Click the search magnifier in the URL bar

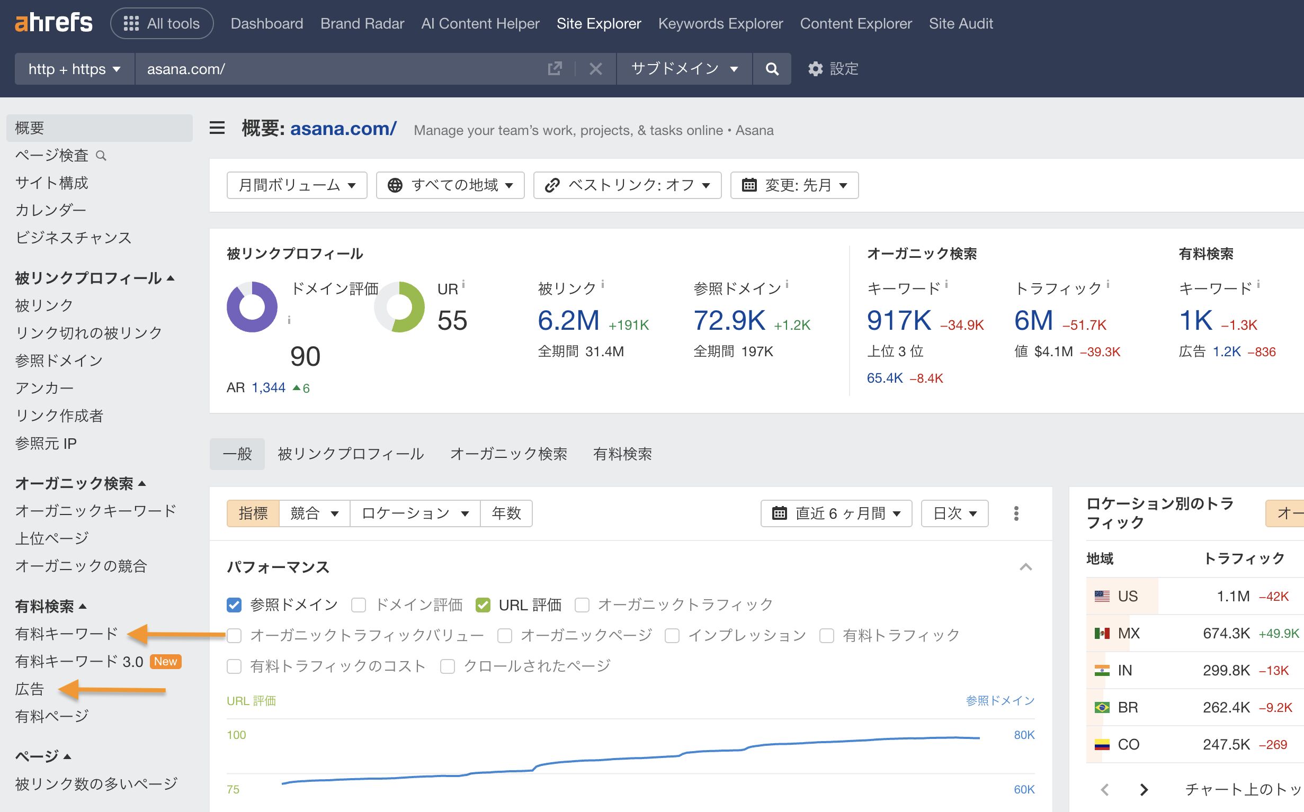point(772,69)
